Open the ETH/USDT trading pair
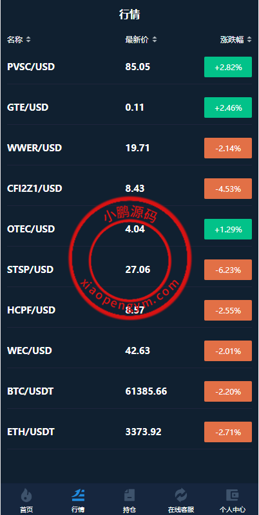Screen dimensions: 259x515 pyautogui.click(x=129, y=431)
